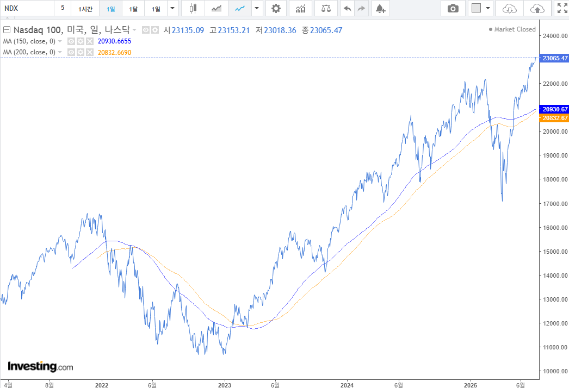
Task: Click the low value 저 23018.36
Action: [x=276, y=30]
